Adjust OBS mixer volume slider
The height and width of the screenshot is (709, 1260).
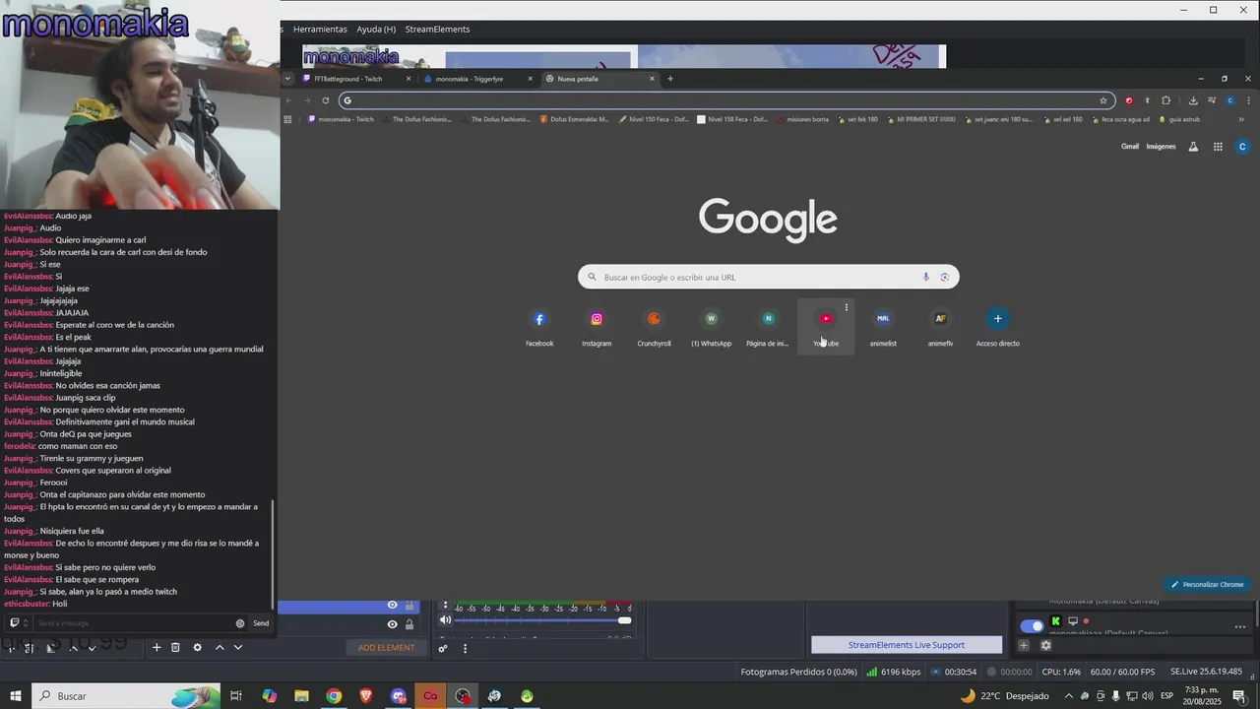(x=542, y=620)
